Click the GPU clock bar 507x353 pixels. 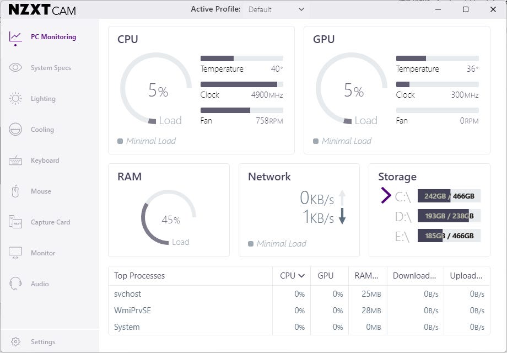[x=438, y=84]
